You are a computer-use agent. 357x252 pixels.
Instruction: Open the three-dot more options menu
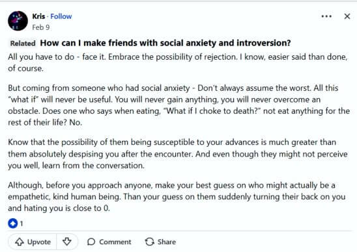click(326, 16)
